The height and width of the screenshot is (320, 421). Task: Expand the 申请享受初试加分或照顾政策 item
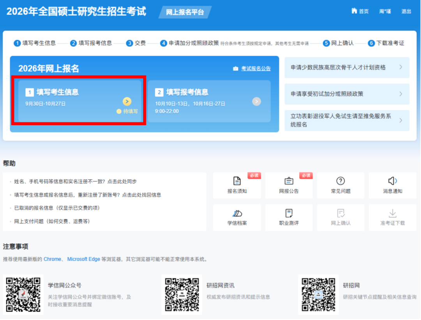pyautogui.click(x=347, y=94)
